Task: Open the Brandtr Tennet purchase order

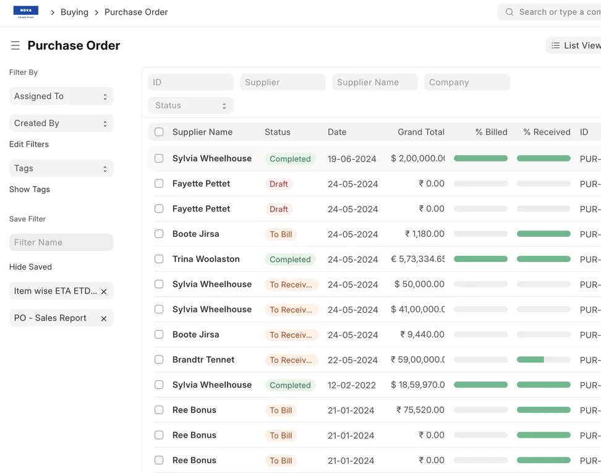Action: pos(203,359)
